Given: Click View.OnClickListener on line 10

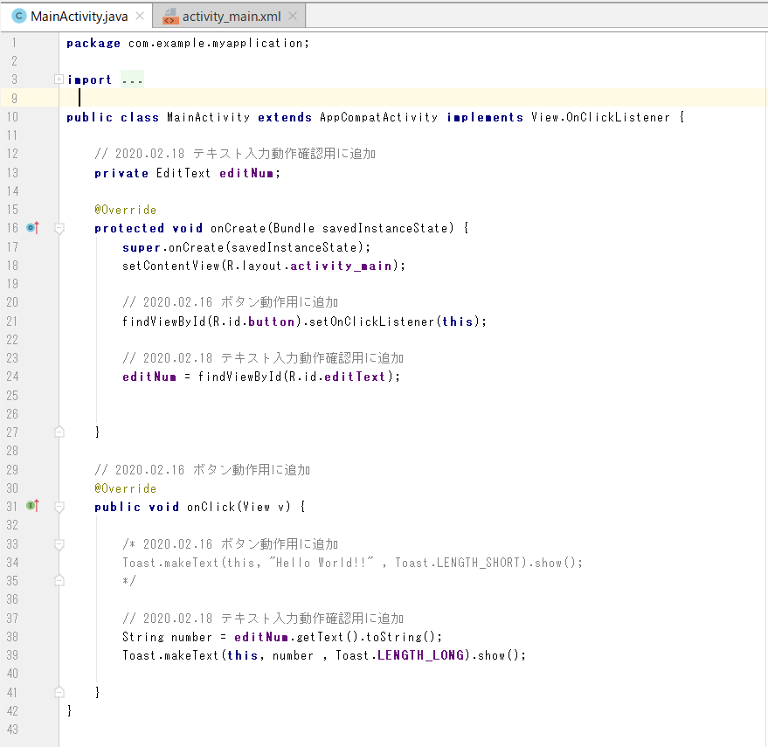Looking at the screenshot, I should (x=600, y=118).
